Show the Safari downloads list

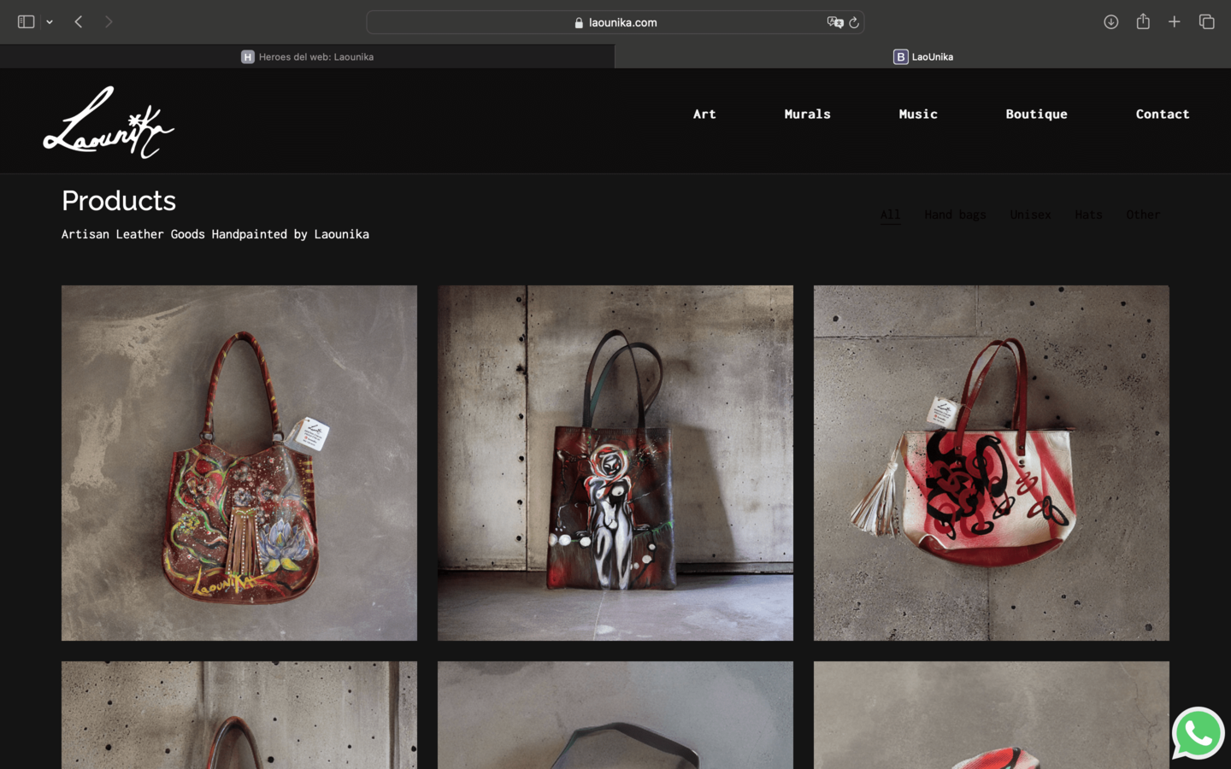pyautogui.click(x=1110, y=22)
